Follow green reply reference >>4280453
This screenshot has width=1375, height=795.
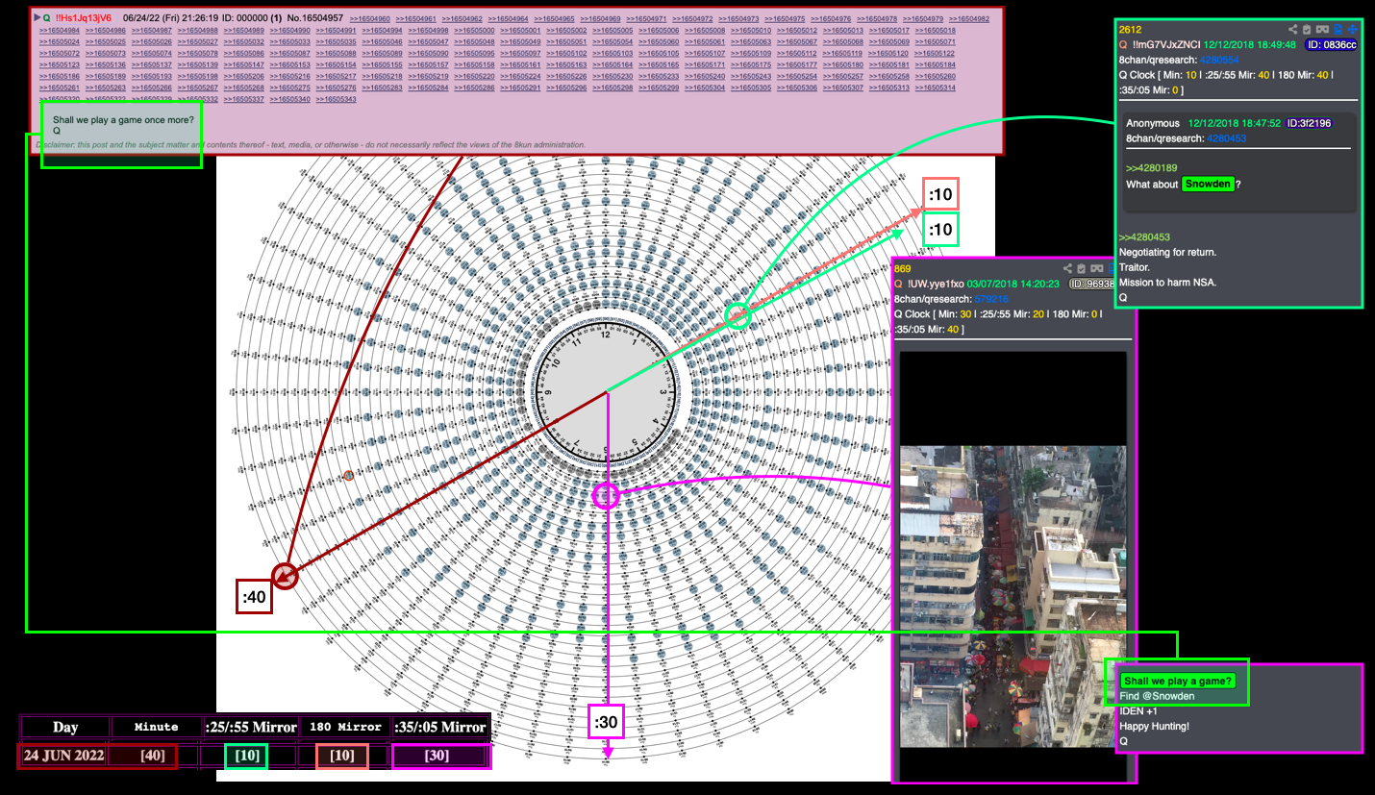(x=1144, y=236)
